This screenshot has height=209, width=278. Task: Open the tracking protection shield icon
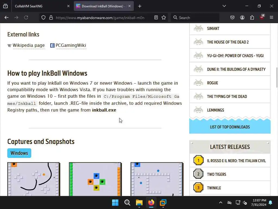pos(43,17)
